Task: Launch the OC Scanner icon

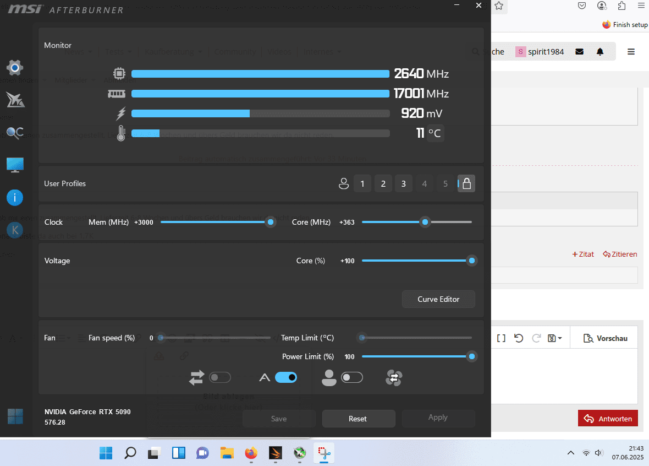Action: pos(15,133)
